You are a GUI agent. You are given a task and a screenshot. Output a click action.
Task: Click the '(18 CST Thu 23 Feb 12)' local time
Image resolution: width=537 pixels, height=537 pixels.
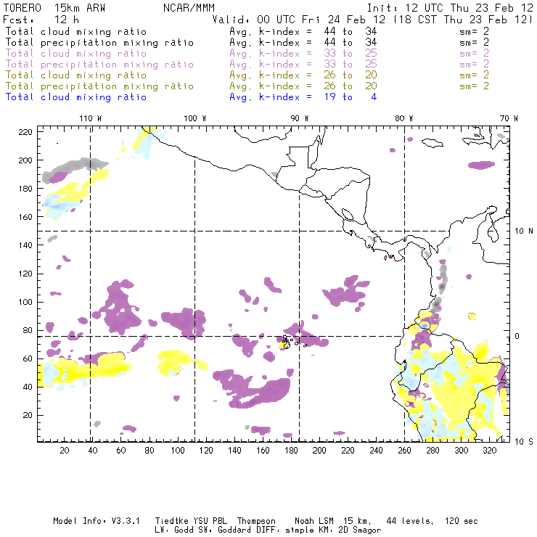coord(463,20)
